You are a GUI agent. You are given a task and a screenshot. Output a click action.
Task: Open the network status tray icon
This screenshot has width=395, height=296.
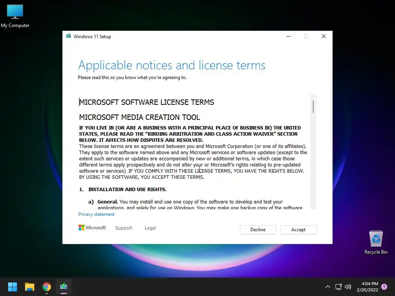[x=339, y=287]
